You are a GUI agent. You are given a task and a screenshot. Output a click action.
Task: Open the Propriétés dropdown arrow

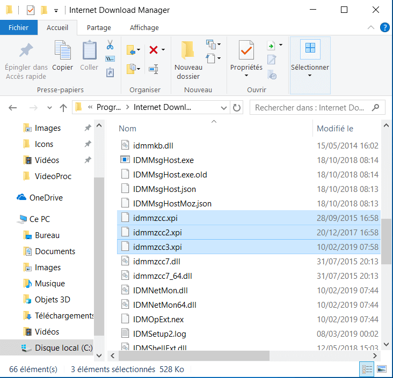[x=246, y=76]
